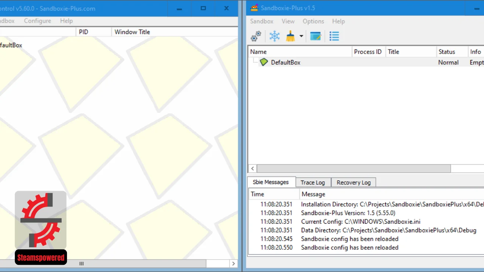484x272 pixels.
Task: Open the Help menu in Sandboxie Control
Action: coord(67,21)
